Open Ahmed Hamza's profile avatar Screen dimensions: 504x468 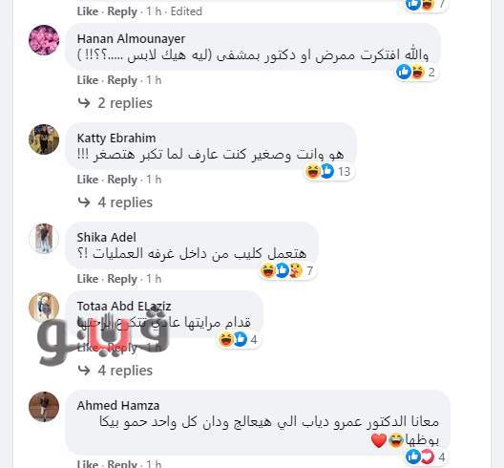(x=44, y=407)
